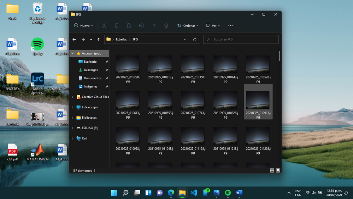Open recent locations dropdown arrow
This screenshot has width=353, height=199.
pyautogui.click(x=91, y=39)
